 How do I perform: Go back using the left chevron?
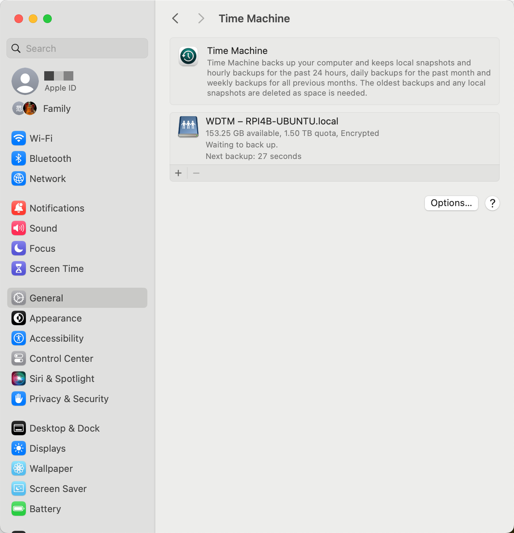pyautogui.click(x=175, y=19)
